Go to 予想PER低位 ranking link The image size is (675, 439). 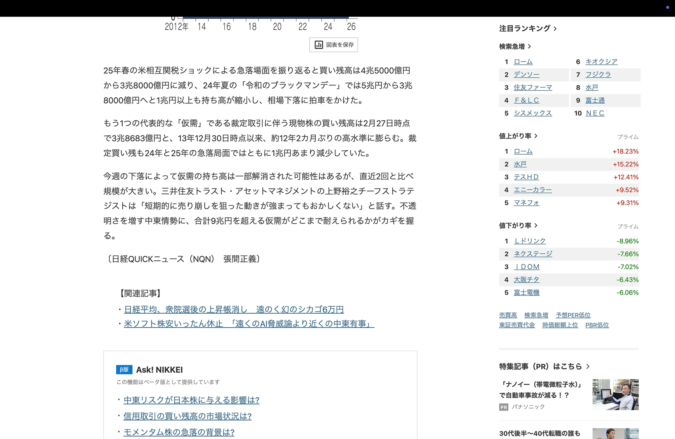pyautogui.click(x=573, y=315)
